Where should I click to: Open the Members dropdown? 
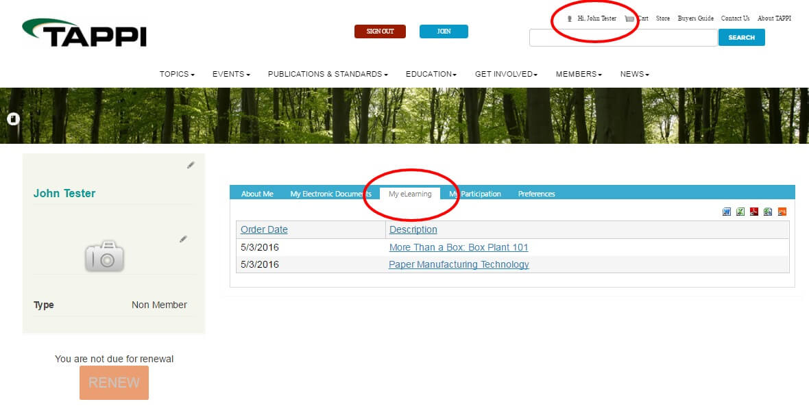(579, 74)
